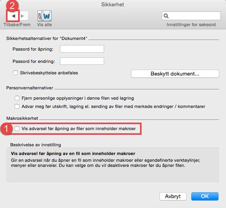Click the Vis alle text label

coord(45,25)
